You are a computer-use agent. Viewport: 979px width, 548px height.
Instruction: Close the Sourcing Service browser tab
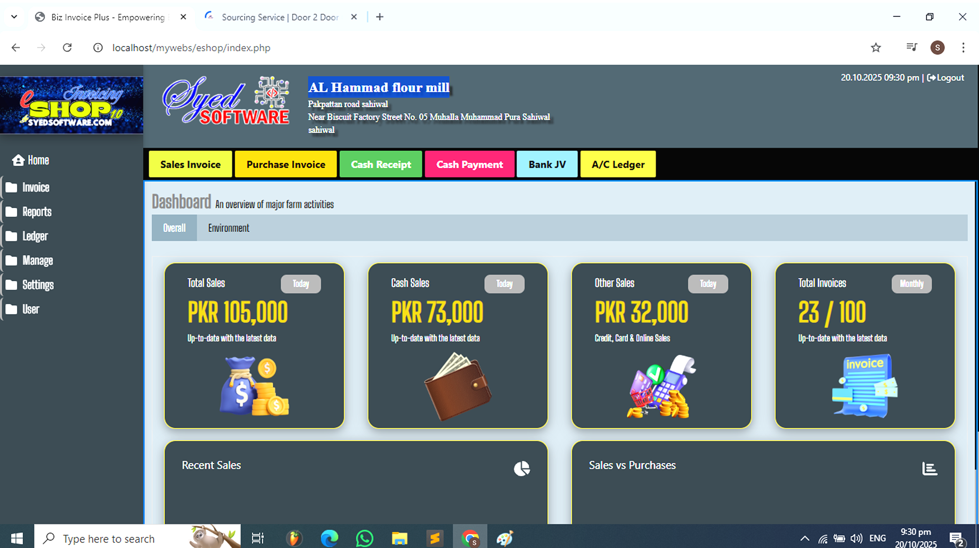click(x=353, y=17)
